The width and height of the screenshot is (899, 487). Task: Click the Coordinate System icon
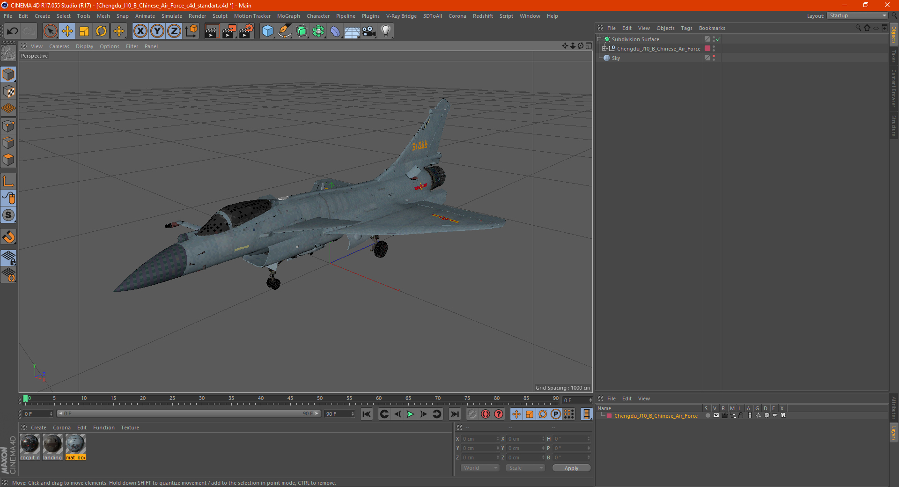pos(191,31)
